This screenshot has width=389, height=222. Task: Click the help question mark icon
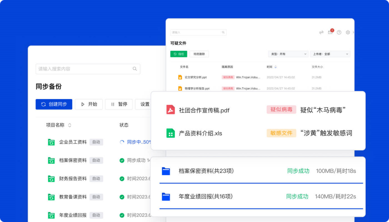coord(339,32)
